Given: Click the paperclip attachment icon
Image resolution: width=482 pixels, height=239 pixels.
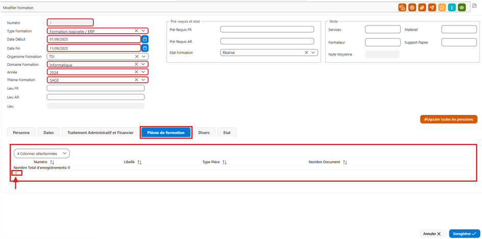Looking at the screenshot, I should 422,7.
